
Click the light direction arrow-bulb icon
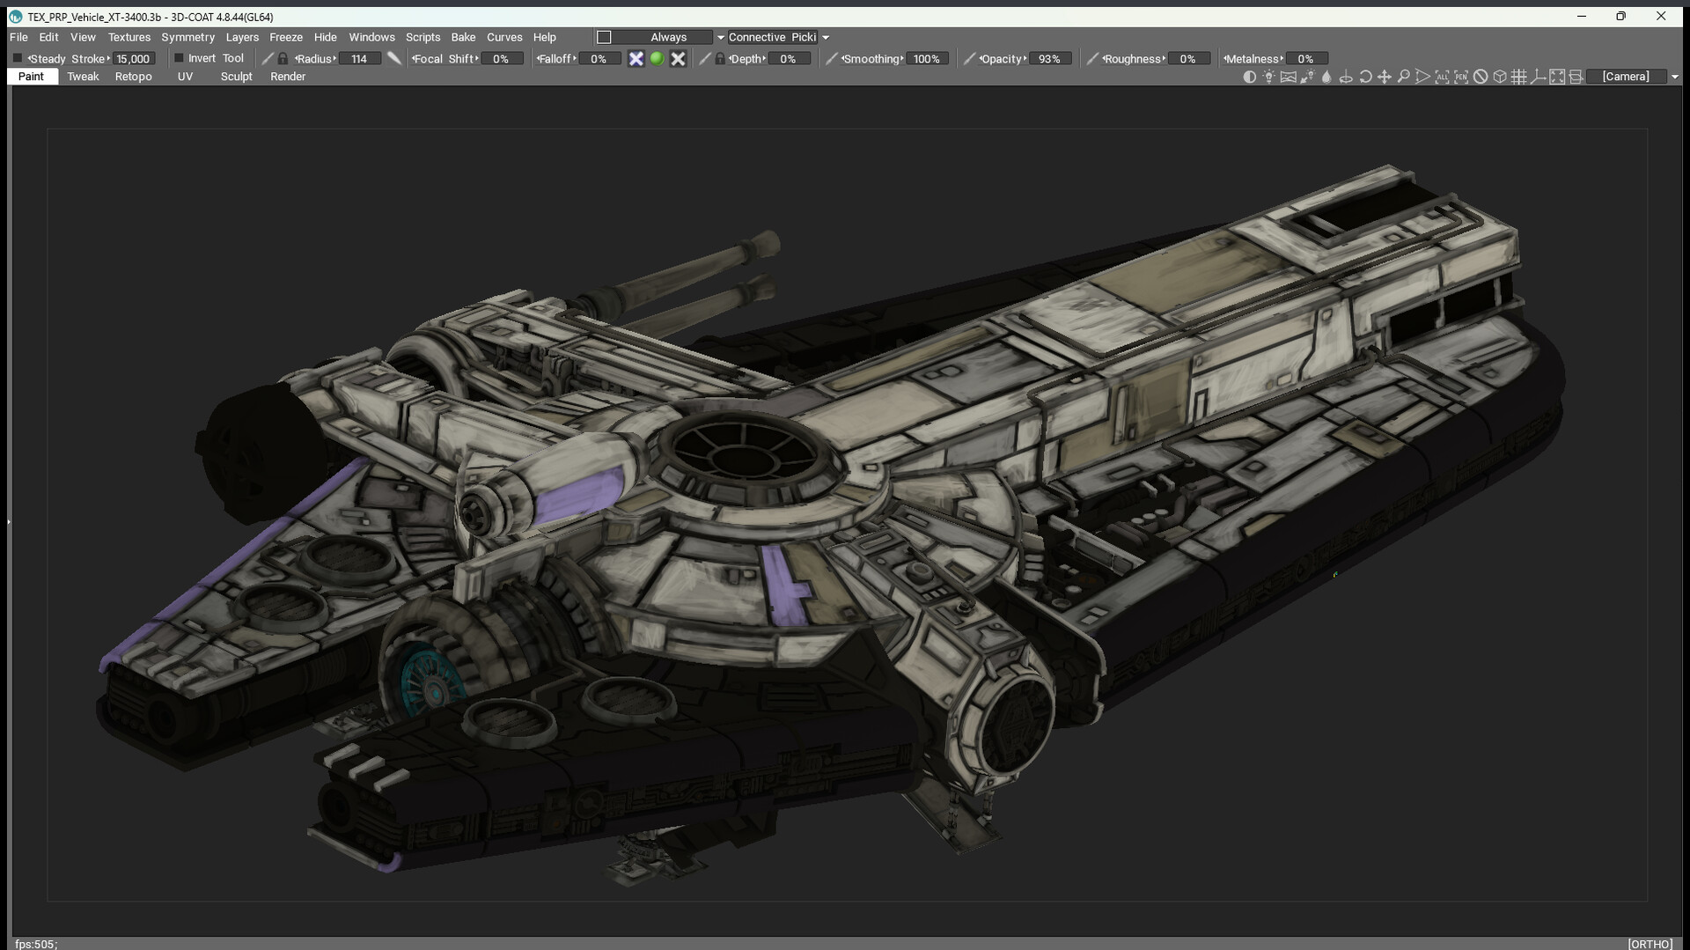click(1307, 77)
